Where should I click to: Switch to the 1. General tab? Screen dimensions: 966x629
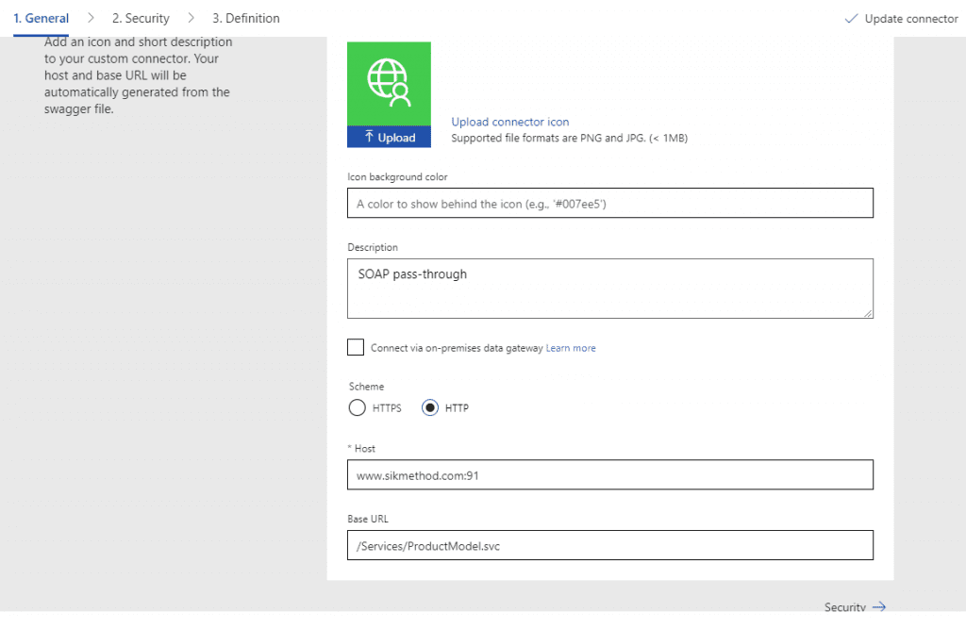tap(41, 18)
